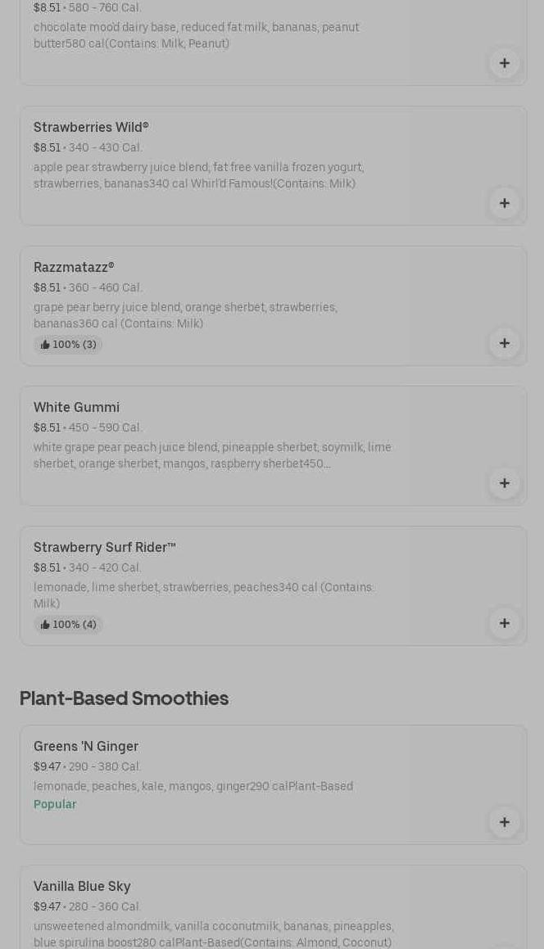This screenshot has width=544, height=949.
Task: Add the peanut butter chocolate smoothie
Action: [x=504, y=63]
